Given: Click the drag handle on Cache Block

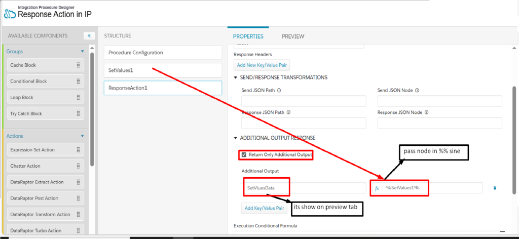Looking at the screenshot, I should (79, 65).
